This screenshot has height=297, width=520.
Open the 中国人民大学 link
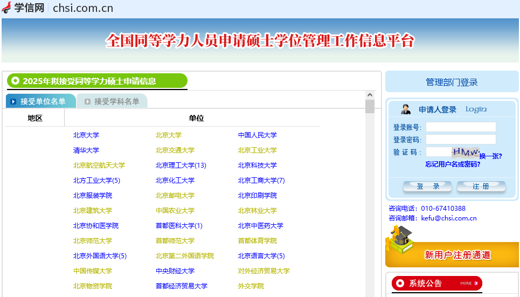point(258,135)
